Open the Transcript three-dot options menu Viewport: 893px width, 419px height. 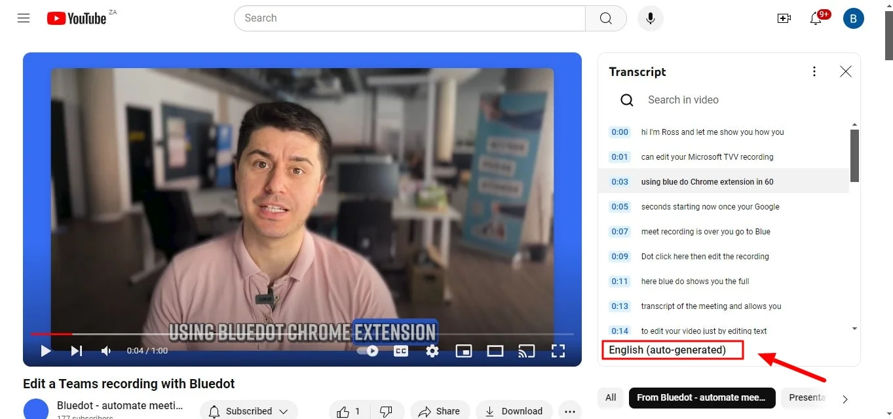[x=814, y=71]
